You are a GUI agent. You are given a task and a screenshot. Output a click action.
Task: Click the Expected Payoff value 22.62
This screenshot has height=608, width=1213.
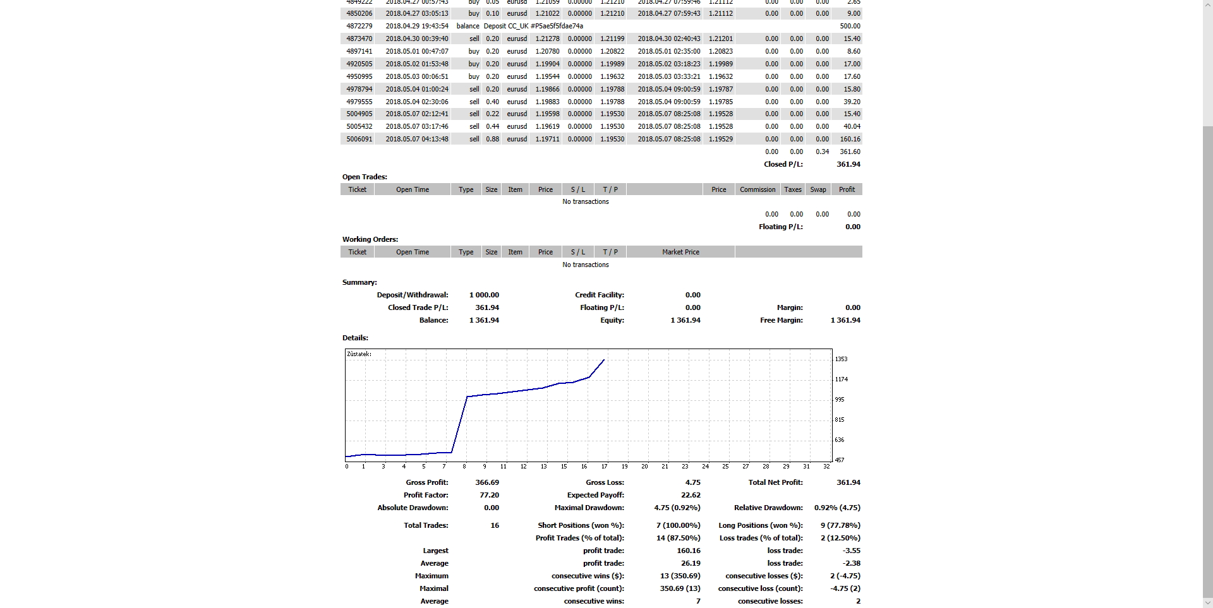[691, 495]
